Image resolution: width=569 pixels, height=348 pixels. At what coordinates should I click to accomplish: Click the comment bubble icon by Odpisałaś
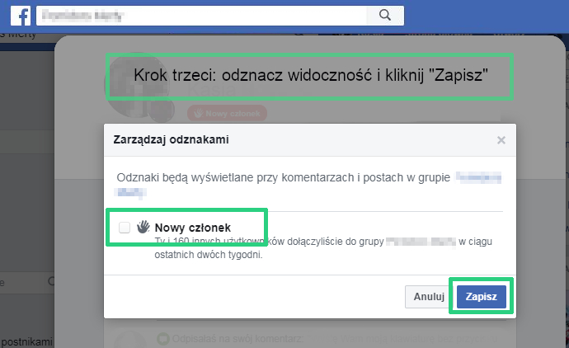tap(163, 339)
